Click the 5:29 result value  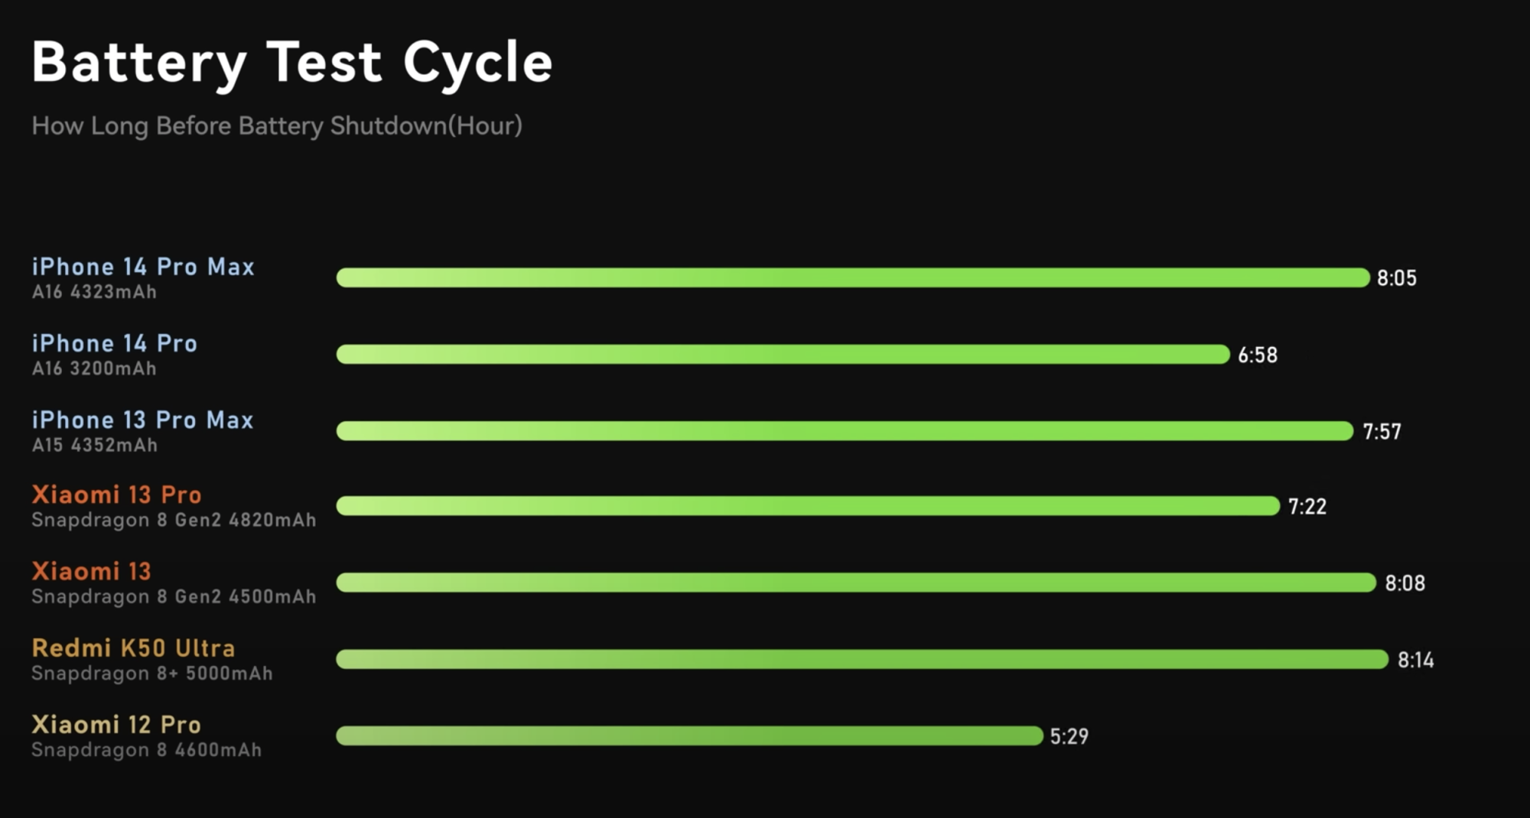click(1069, 737)
